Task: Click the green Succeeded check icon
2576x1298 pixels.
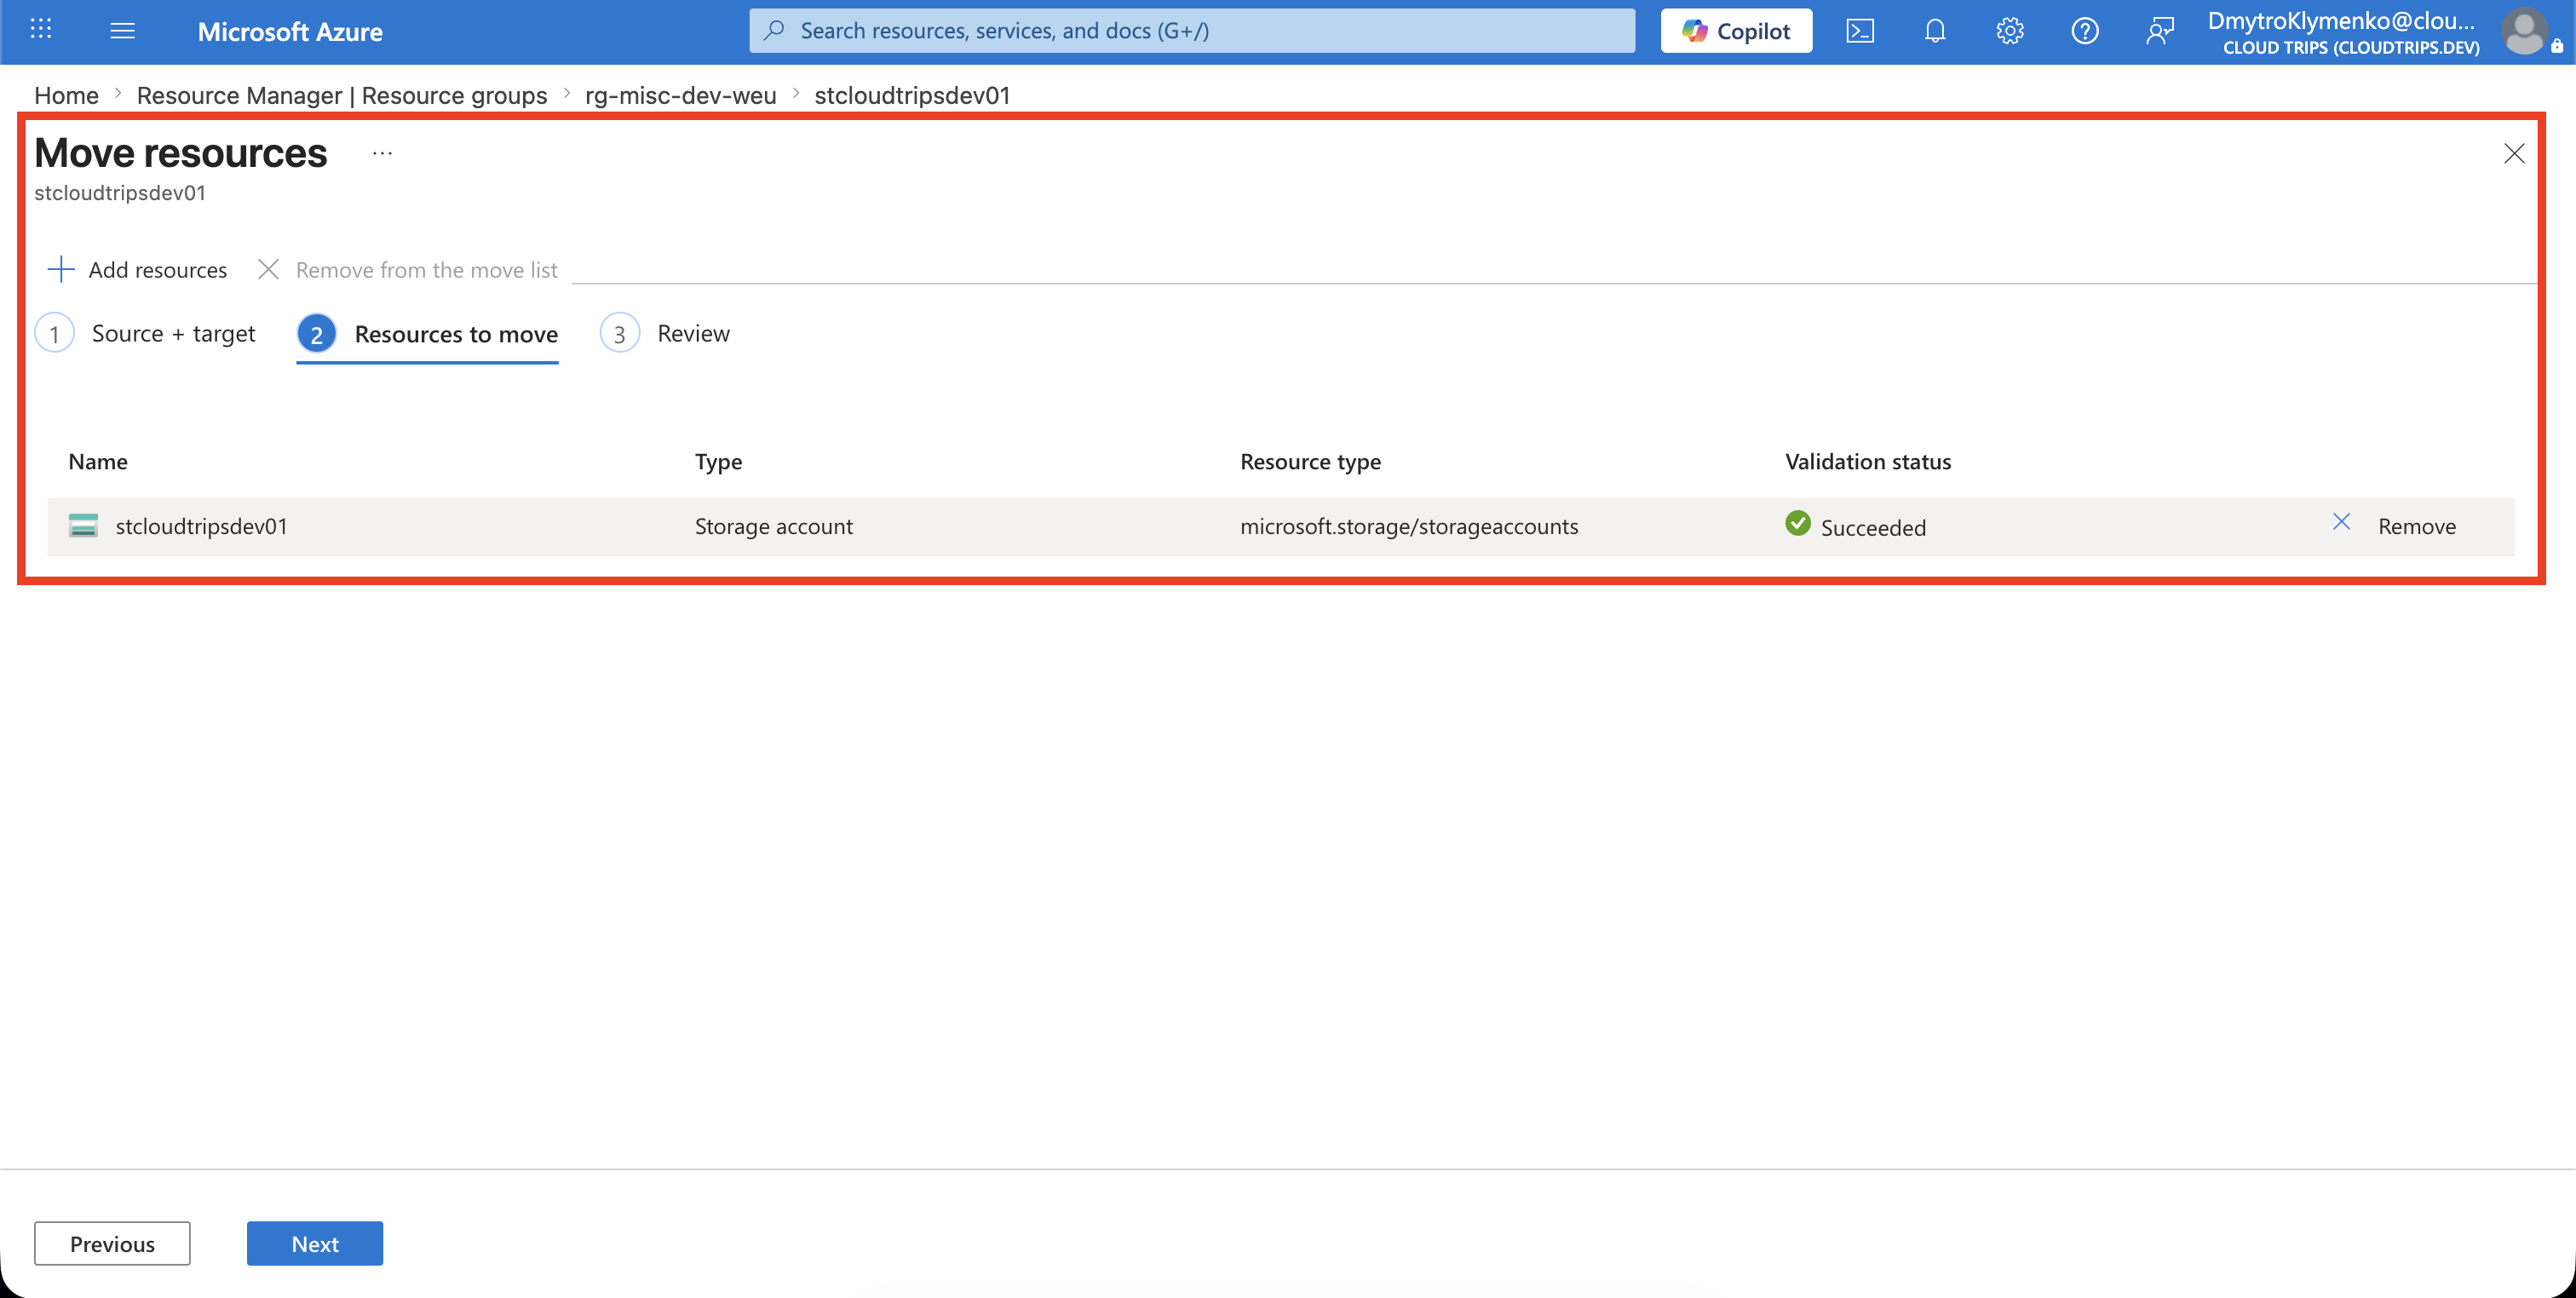Action: [1798, 523]
